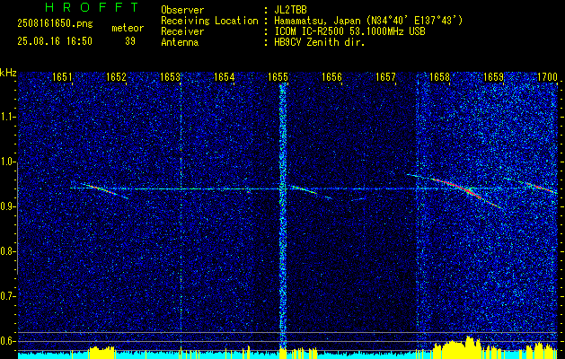The image size is (565, 359).
Task: Click the Receiver label
Action: 182,31
